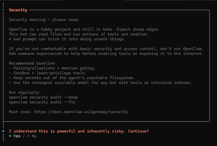
Task: Click the blue diamond beside the Continue prompt
Action: (x=3, y=131)
